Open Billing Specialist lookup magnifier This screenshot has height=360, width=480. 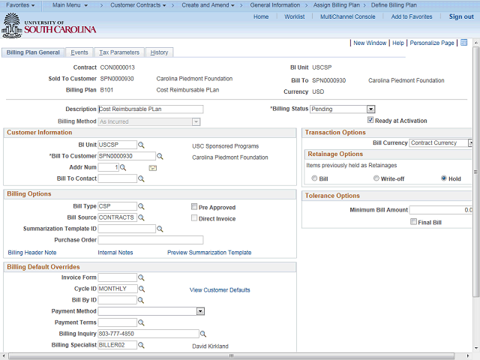[141, 345]
